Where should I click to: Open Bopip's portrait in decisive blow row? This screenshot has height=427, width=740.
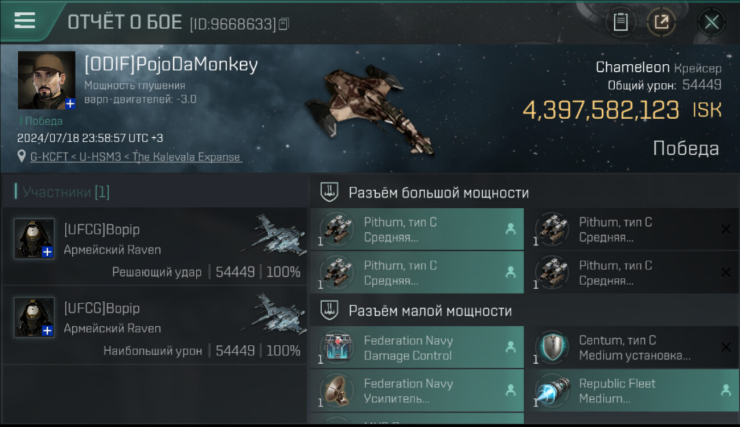point(34,239)
